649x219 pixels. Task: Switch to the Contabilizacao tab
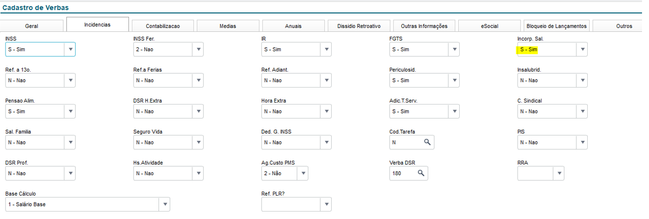coord(163,26)
